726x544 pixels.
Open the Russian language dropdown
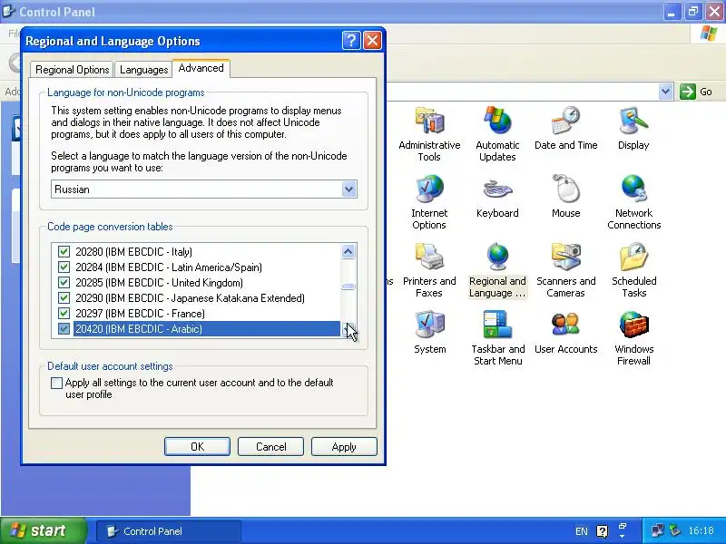[x=349, y=189]
